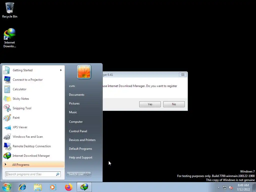256x192 pixels.
Task: Click No in the registration dialog
Action: 174,104
